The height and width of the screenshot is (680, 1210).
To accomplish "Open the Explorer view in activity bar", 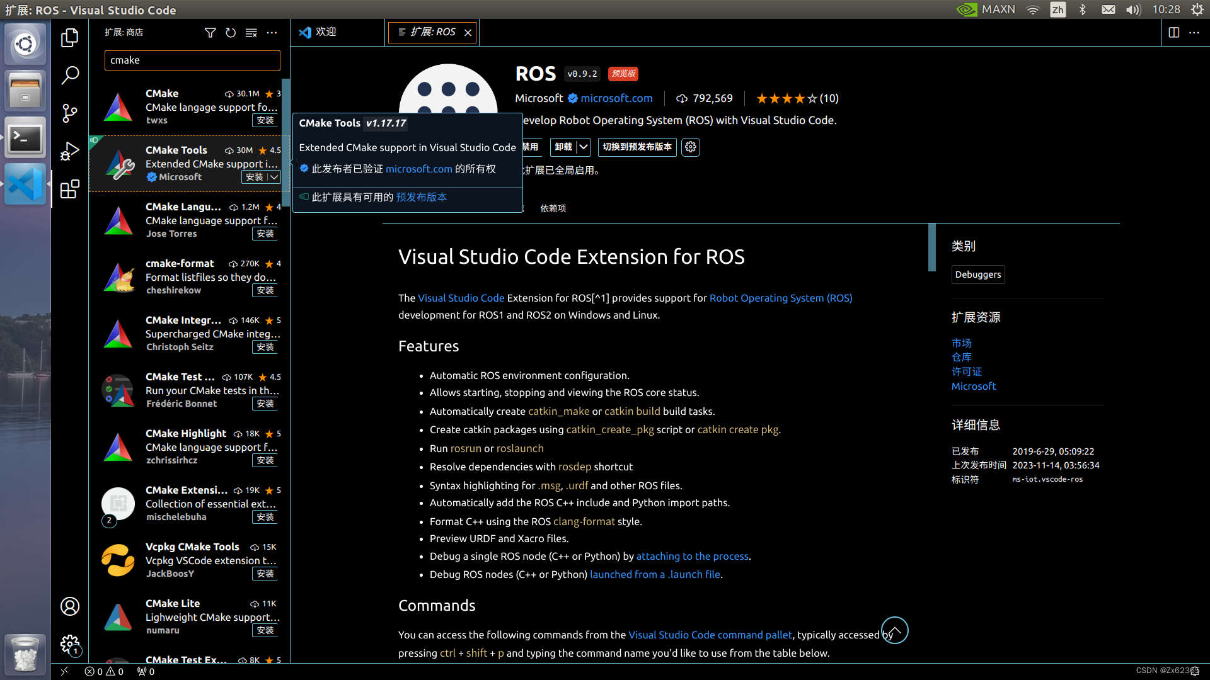I will 69,38.
